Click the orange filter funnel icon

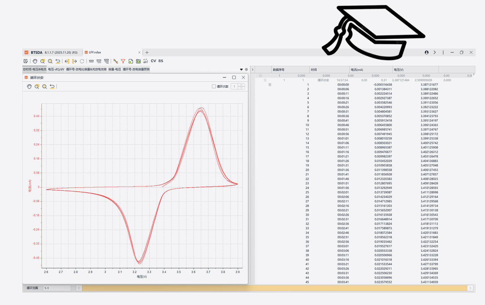123,61
